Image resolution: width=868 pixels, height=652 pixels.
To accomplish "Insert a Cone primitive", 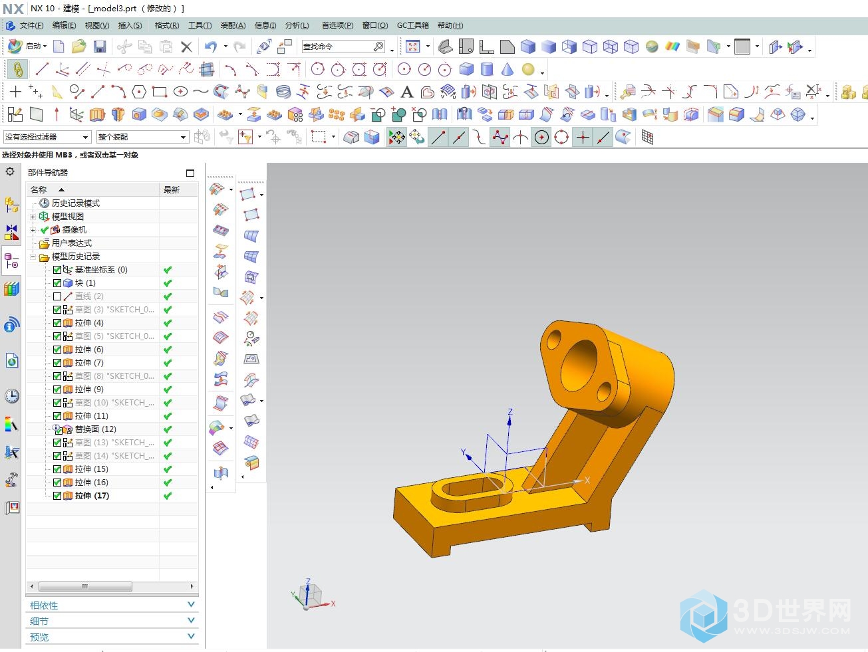I will click(x=507, y=69).
